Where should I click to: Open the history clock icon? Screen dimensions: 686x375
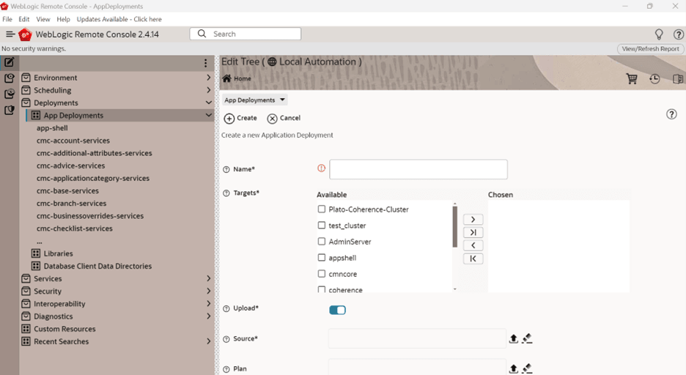click(654, 78)
